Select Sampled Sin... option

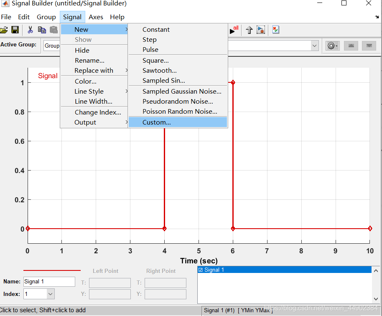(178, 80)
